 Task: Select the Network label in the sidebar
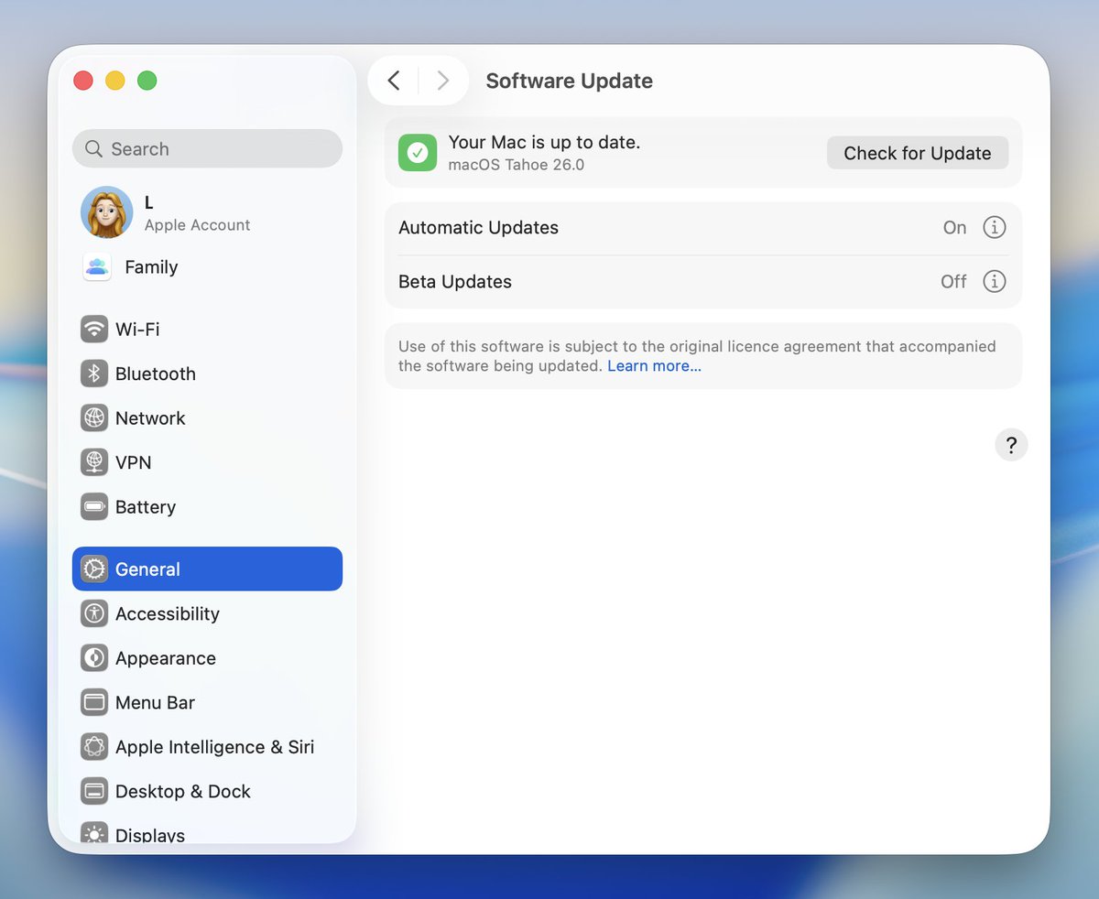tap(150, 418)
